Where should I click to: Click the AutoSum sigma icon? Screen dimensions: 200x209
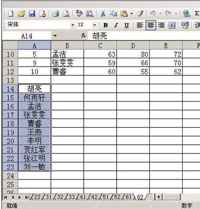pyautogui.click(x=197, y=13)
